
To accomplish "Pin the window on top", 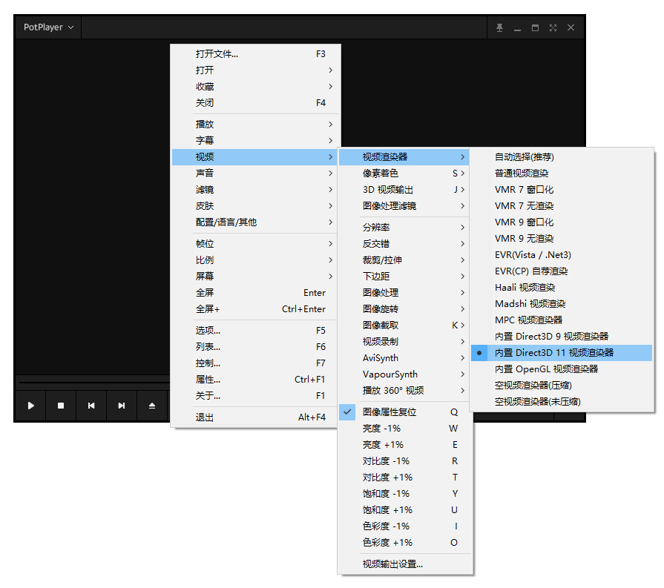I will [x=500, y=27].
